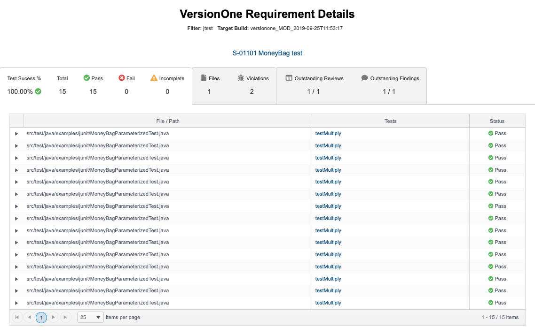
Task: Click the Outstanding Findings speech bubble icon
Action: click(x=364, y=78)
